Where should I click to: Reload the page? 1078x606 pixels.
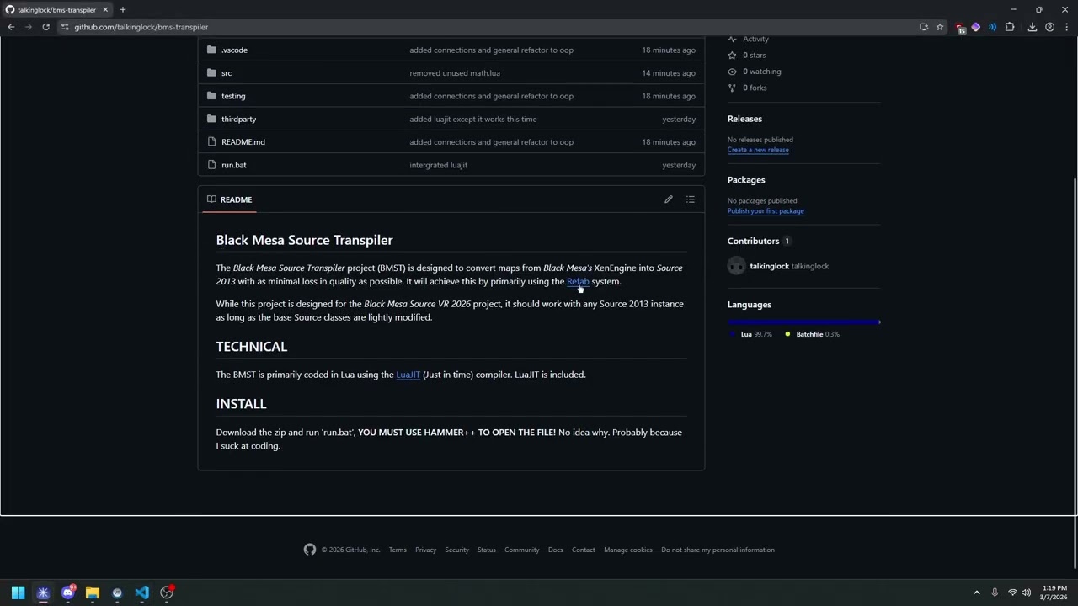(x=45, y=27)
